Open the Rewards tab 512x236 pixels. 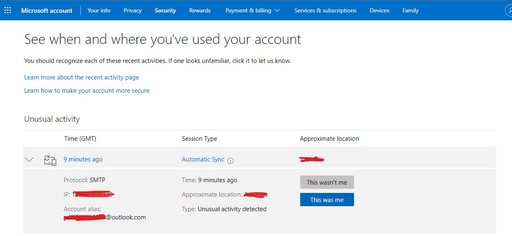pos(200,10)
